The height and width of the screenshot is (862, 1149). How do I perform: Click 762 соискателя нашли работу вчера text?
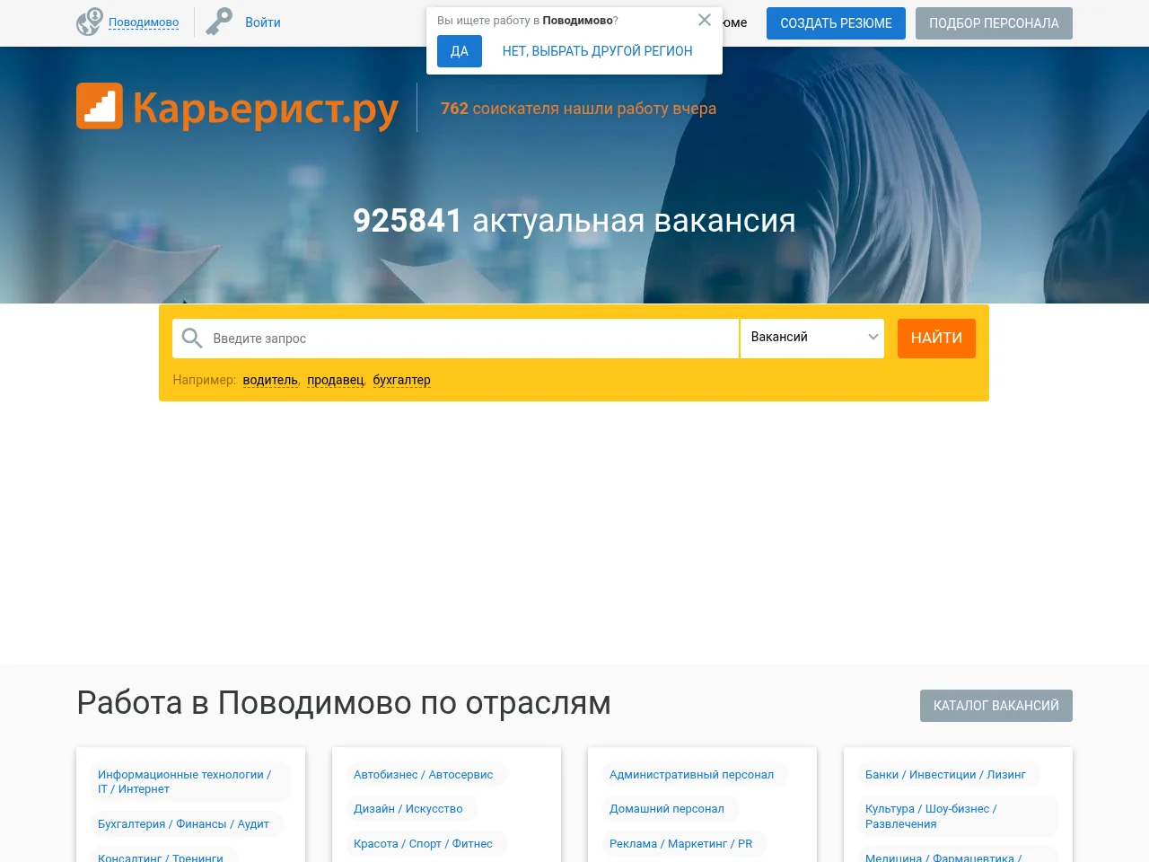tap(579, 109)
